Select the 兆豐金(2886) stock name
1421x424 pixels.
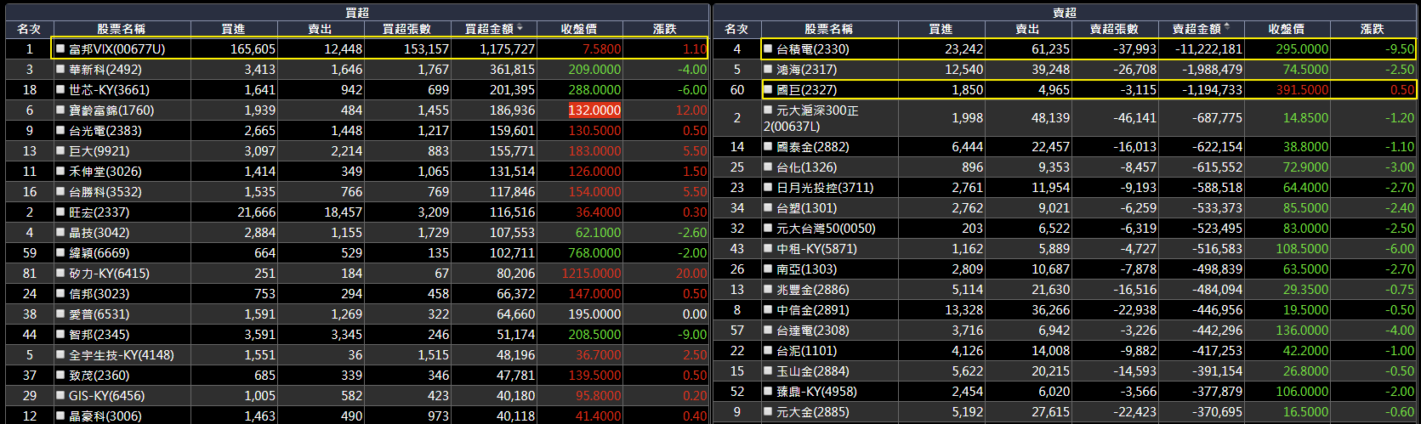pos(812,289)
